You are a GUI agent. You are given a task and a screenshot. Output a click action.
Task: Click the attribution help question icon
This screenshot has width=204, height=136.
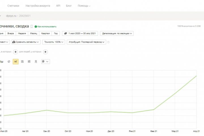[x=109, y=42]
